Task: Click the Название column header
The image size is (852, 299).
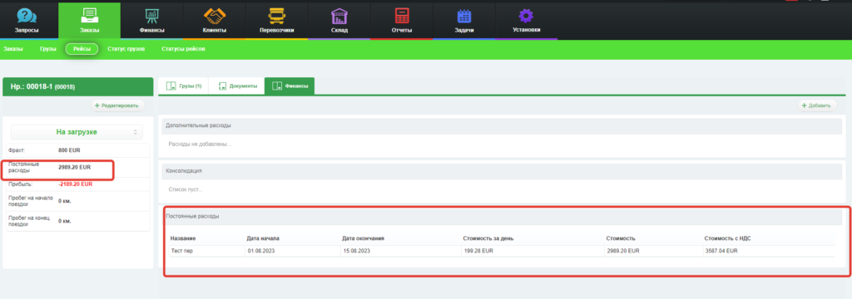Action: click(182, 238)
